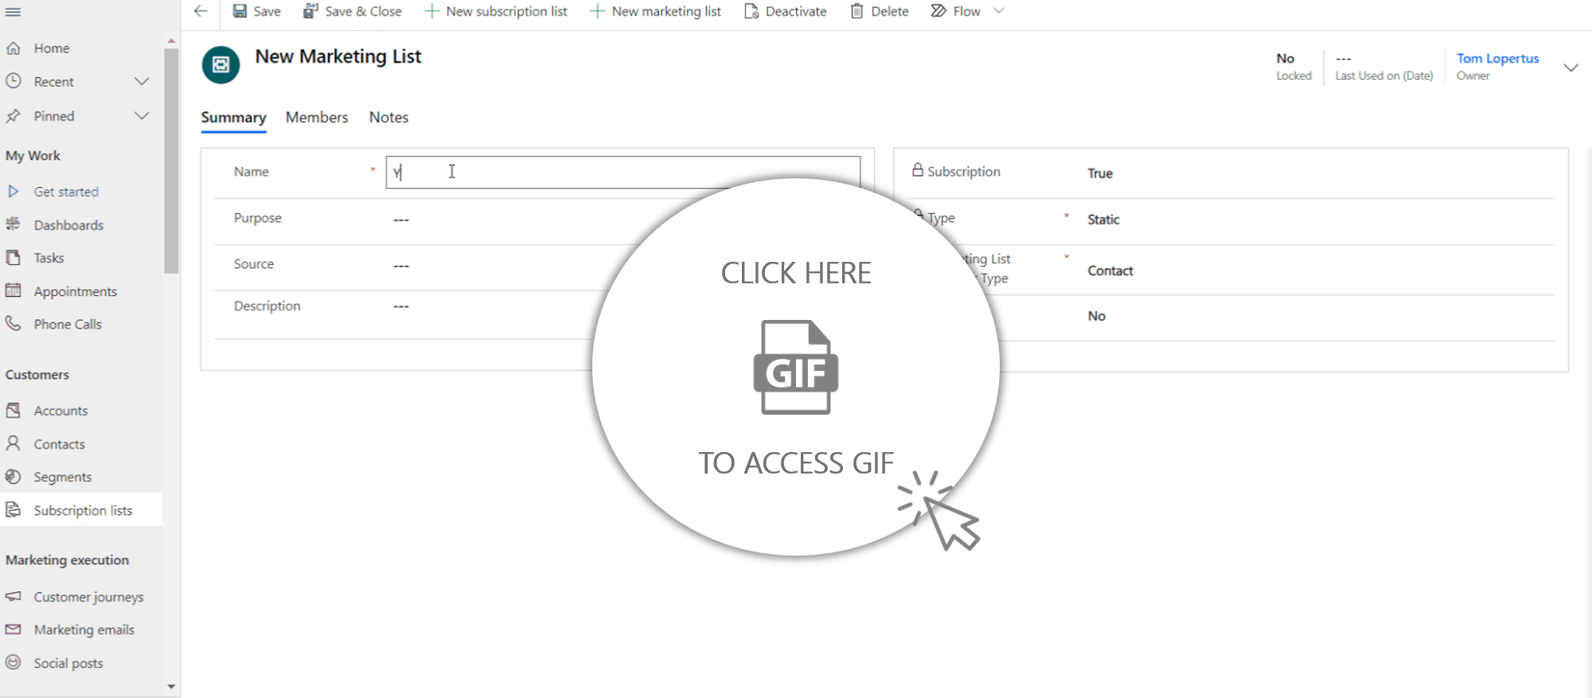This screenshot has width=1592, height=698.
Task: Click the Delete button
Action: [x=880, y=11]
